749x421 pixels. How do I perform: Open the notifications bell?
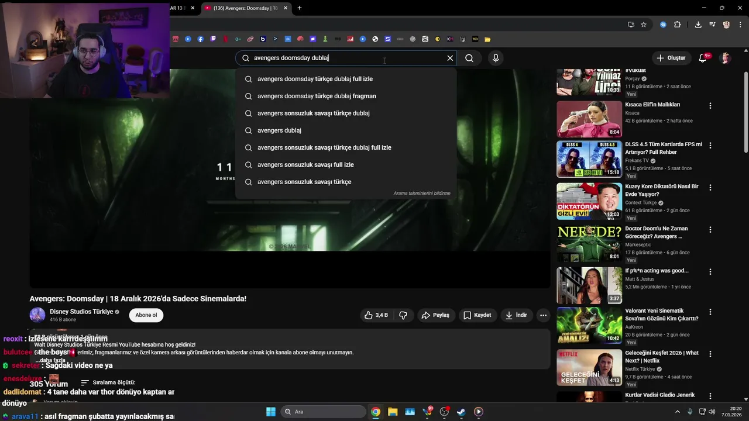[x=703, y=58]
